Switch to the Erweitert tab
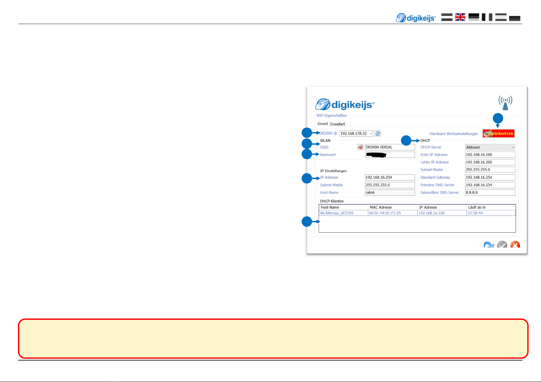Screen dimensions: 541x382 pos(337,124)
